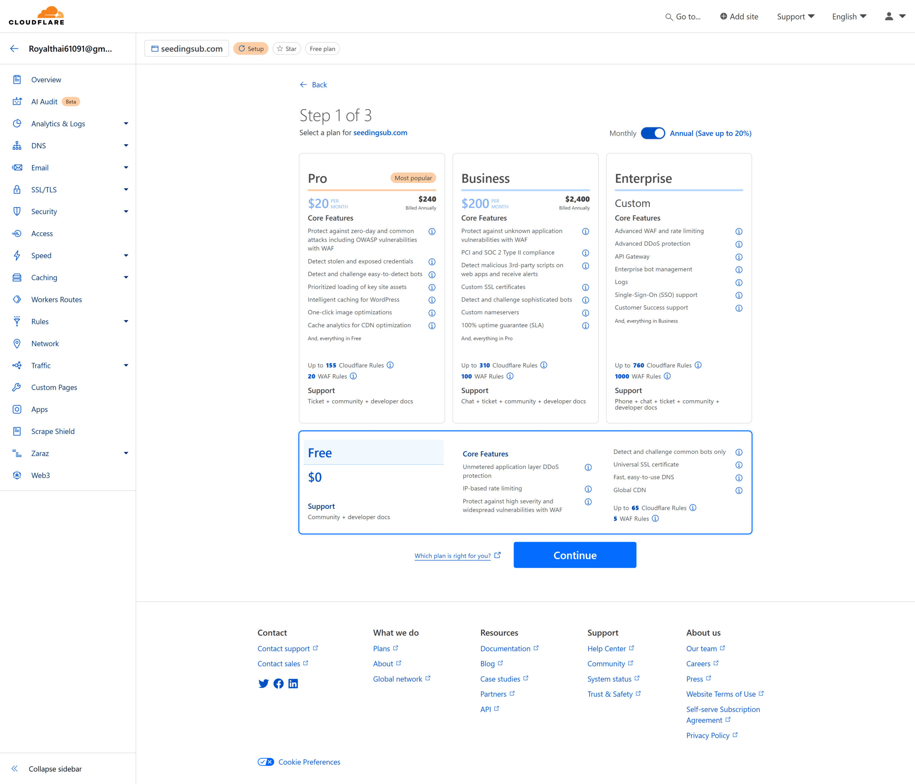Screen dimensions: 915x784
Task: Open the Contact support footer link
Action: (287, 649)
